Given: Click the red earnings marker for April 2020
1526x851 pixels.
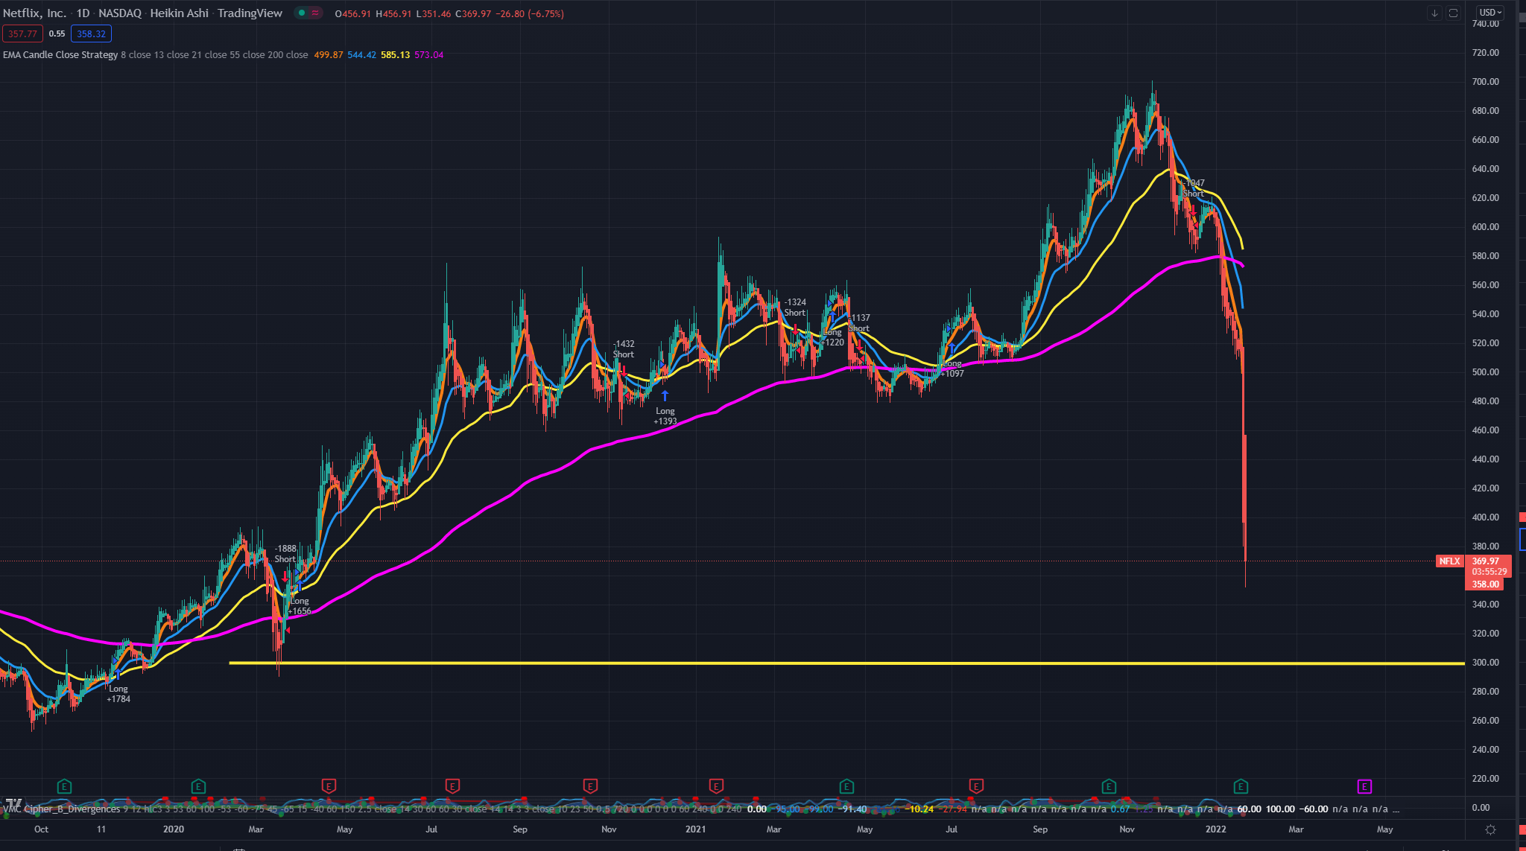Looking at the screenshot, I should [329, 786].
